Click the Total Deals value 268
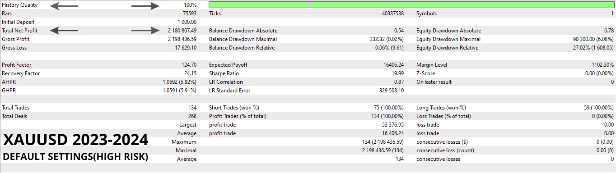This screenshot has height=173, width=616. coord(192,116)
